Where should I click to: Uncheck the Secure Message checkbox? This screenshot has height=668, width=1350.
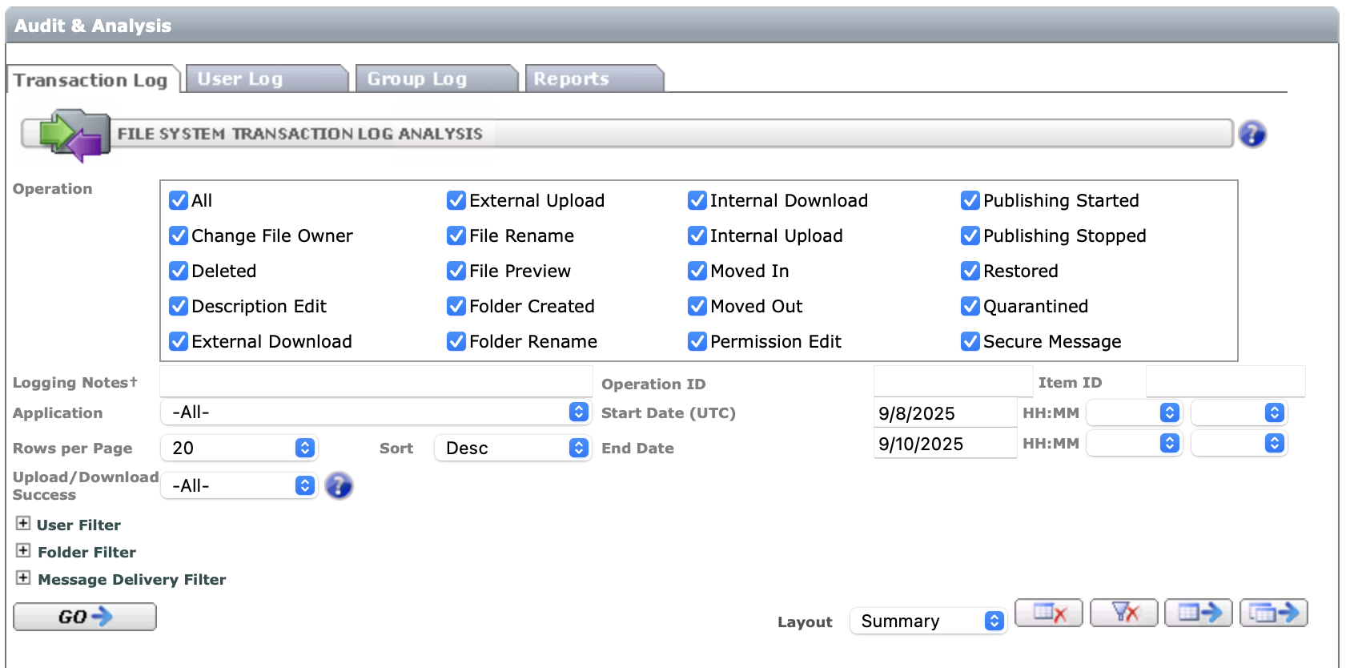(x=970, y=341)
